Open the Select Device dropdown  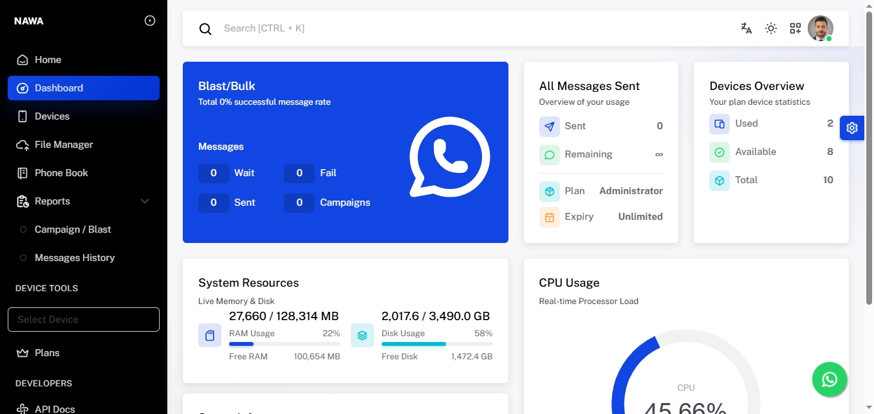[x=84, y=319]
